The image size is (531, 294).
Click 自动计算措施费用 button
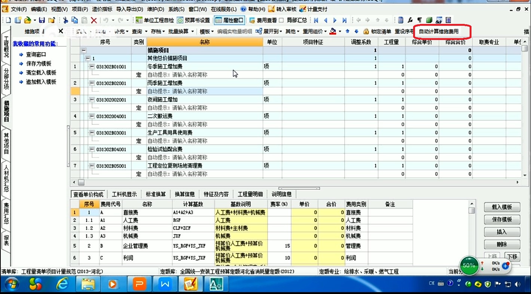pos(439,31)
